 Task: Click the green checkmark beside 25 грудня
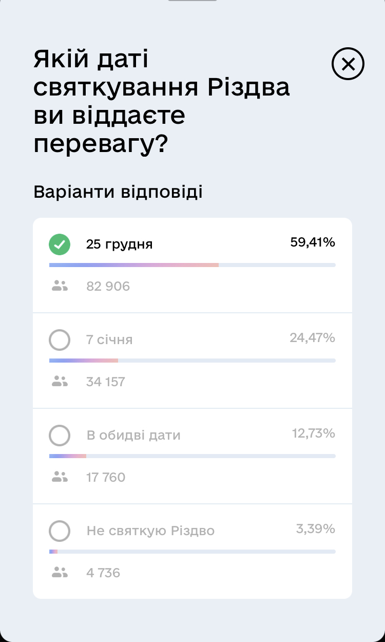coord(60,244)
